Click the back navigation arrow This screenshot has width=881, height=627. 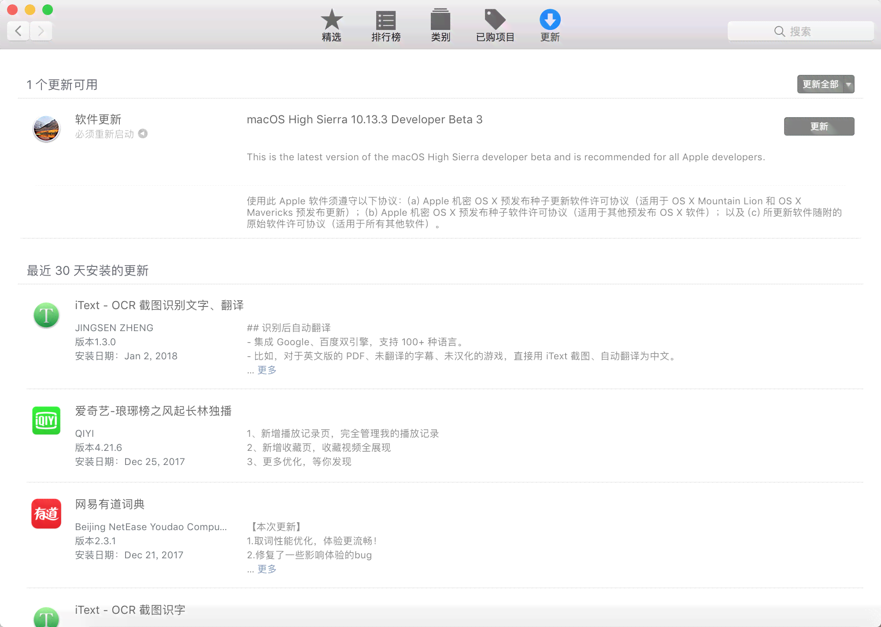click(19, 31)
